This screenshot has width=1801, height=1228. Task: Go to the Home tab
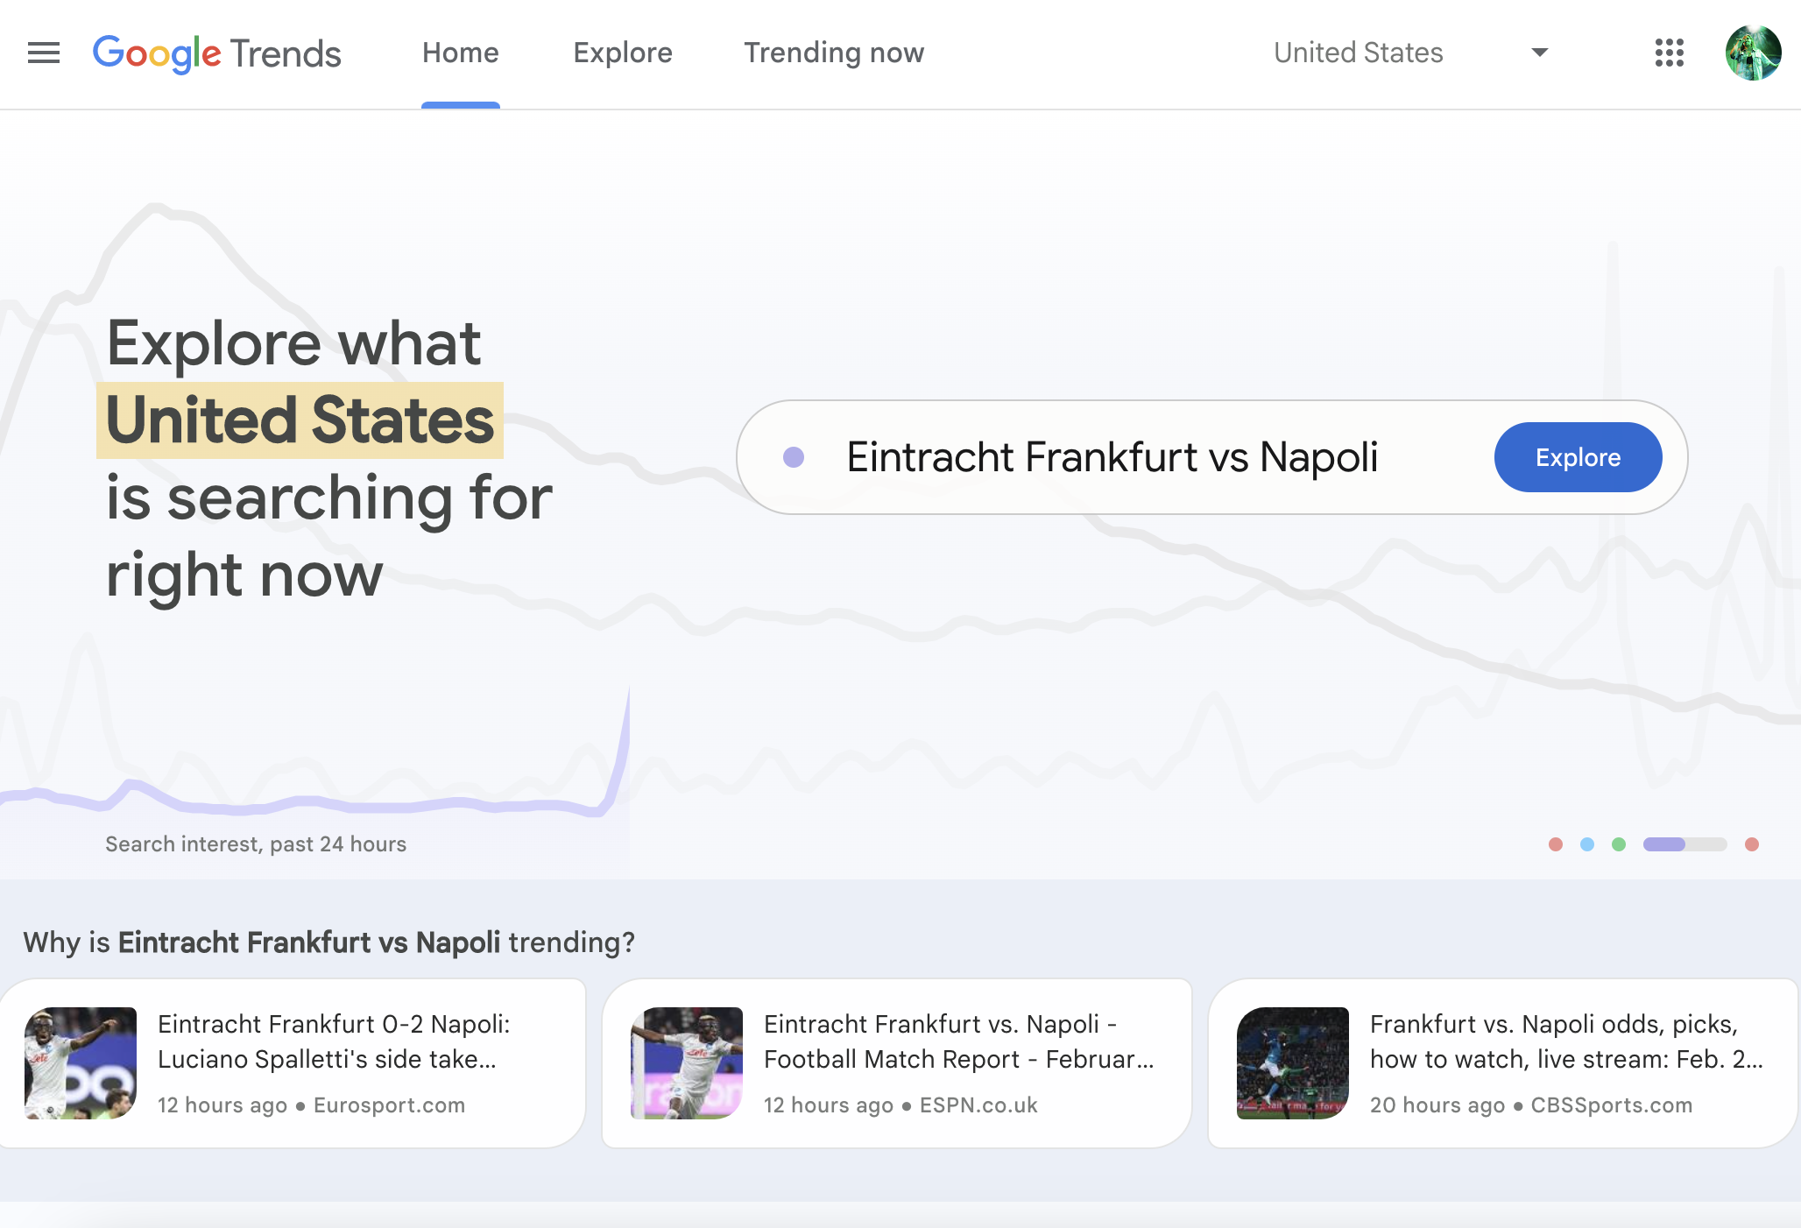[x=461, y=53]
